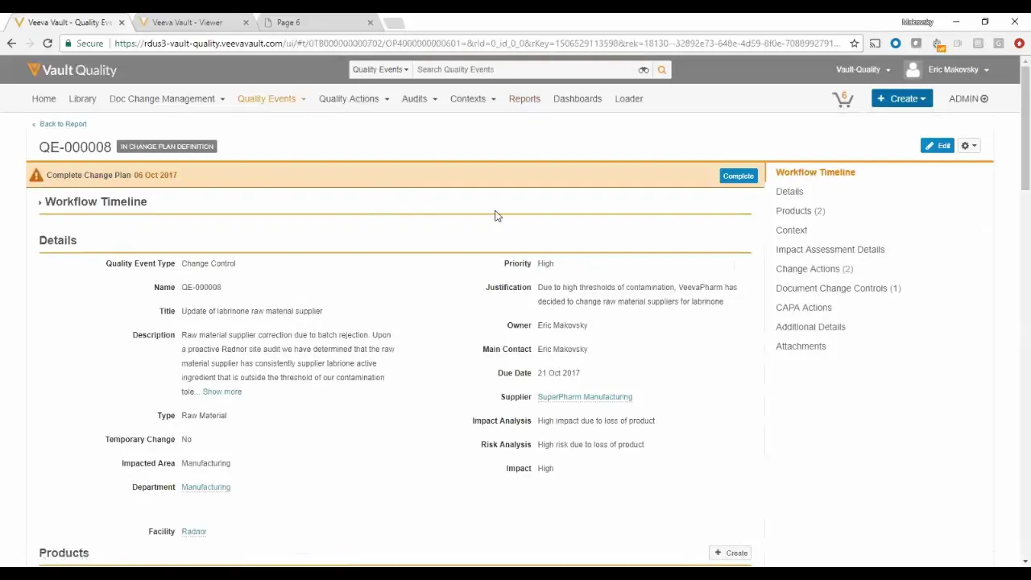This screenshot has width=1031, height=580.
Task: Open the ADMIN section
Action: 968,99
